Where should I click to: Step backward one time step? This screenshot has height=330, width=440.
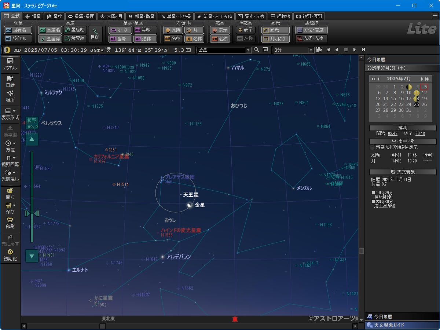pos(337,50)
